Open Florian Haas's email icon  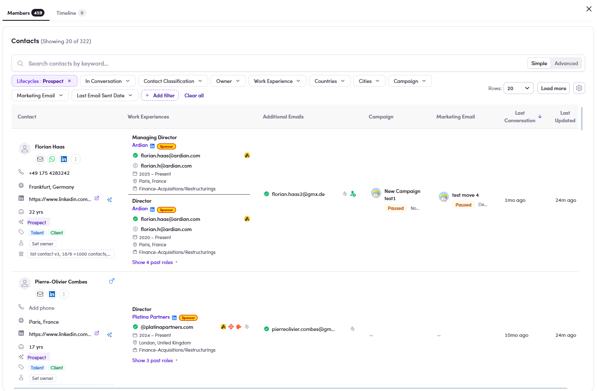click(x=40, y=159)
